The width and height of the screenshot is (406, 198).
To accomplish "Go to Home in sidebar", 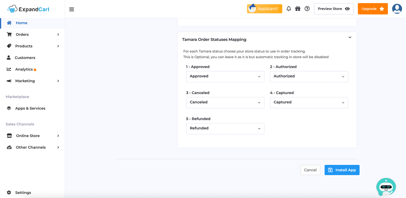I will (32, 23).
